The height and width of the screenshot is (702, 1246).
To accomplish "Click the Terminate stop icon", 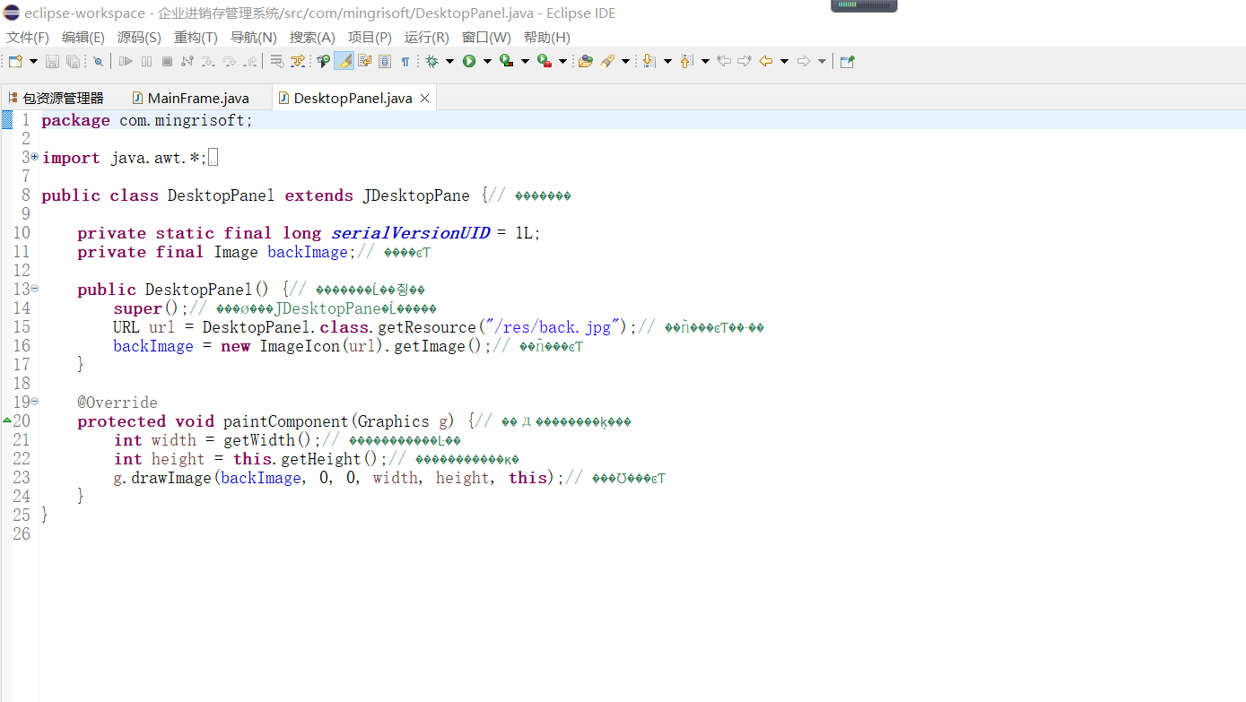I will click(167, 61).
